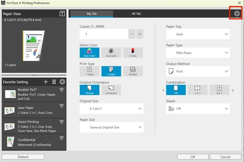The height and width of the screenshot is (162, 244).
Task: Confirm with the OK button
Action: [193, 157]
